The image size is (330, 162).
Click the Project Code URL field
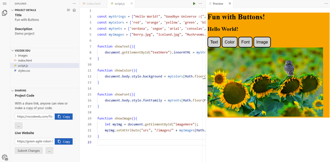click(x=35, y=117)
